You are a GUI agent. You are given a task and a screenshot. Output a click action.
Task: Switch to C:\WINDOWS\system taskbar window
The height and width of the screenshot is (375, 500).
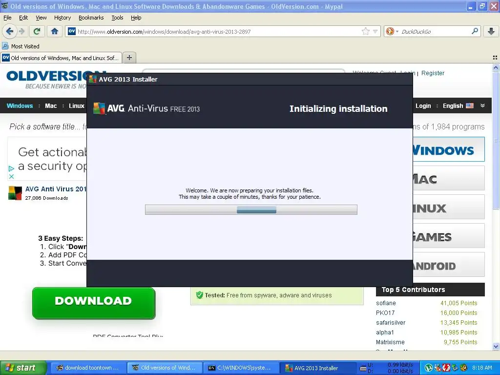coord(241,368)
